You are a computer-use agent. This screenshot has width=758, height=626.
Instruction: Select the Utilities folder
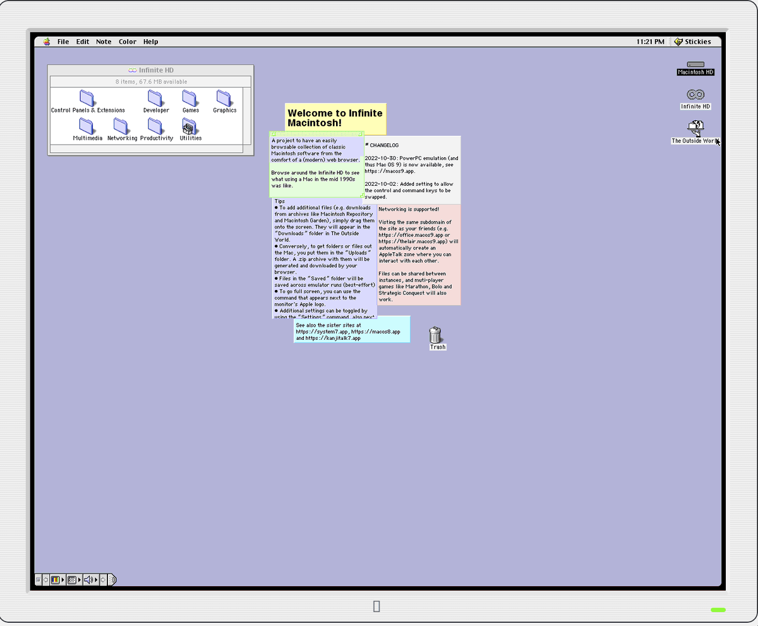pos(191,129)
